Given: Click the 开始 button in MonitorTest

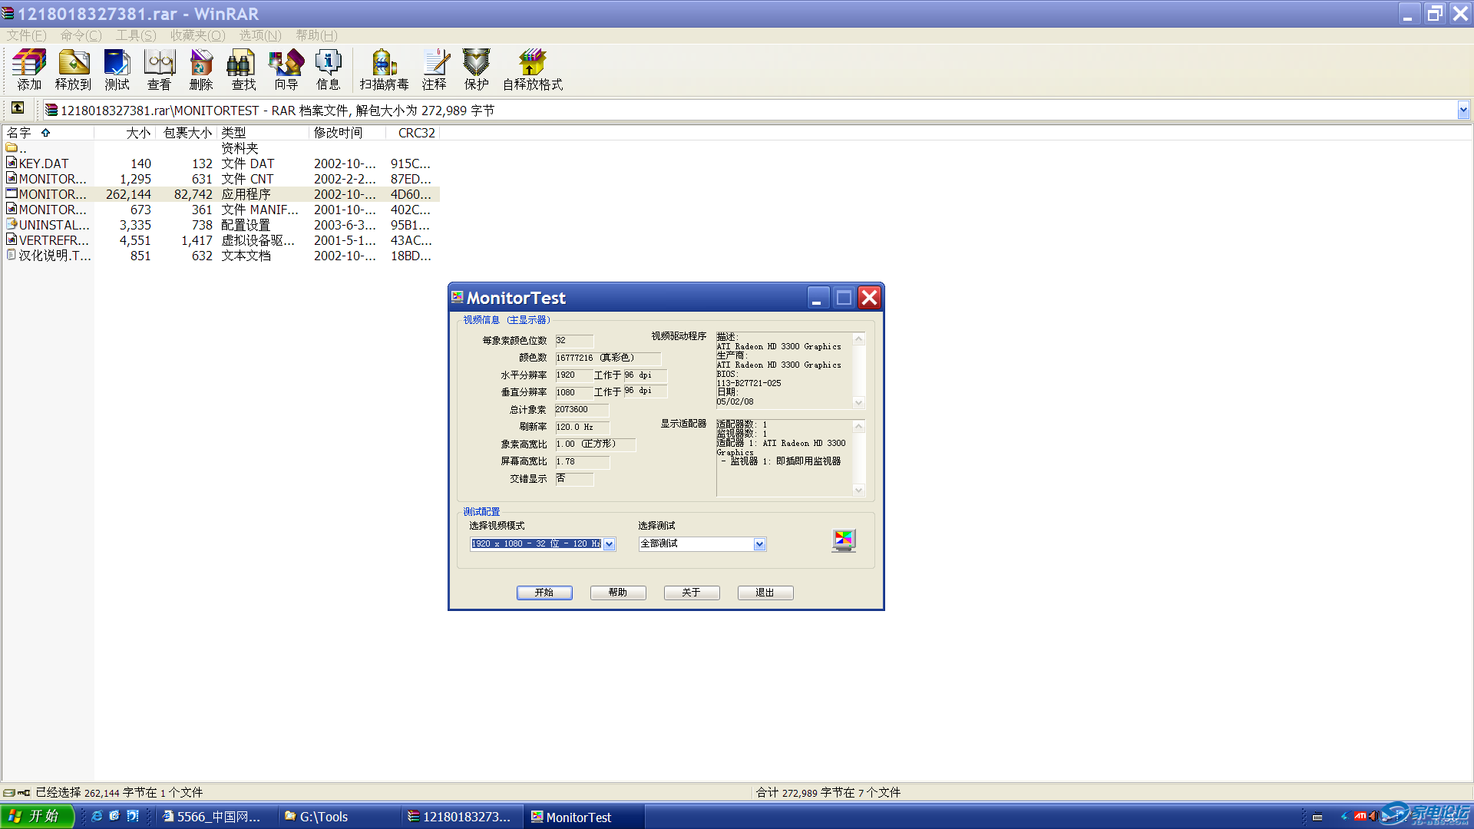Looking at the screenshot, I should click(x=544, y=593).
